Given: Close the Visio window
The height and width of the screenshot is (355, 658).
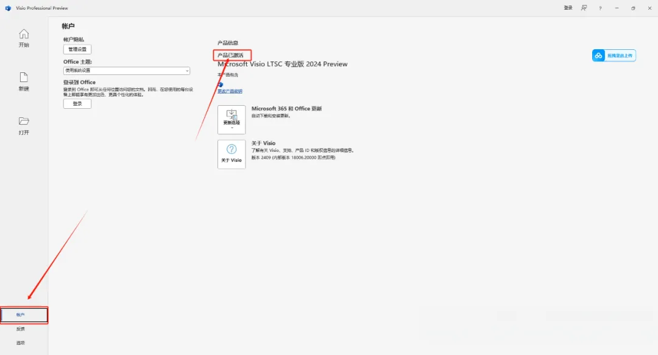Looking at the screenshot, I should (x=649, y=8).
